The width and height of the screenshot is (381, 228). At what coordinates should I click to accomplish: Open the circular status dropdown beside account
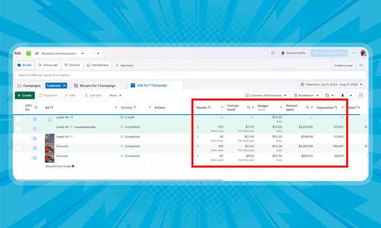click(x=94, y=53)
